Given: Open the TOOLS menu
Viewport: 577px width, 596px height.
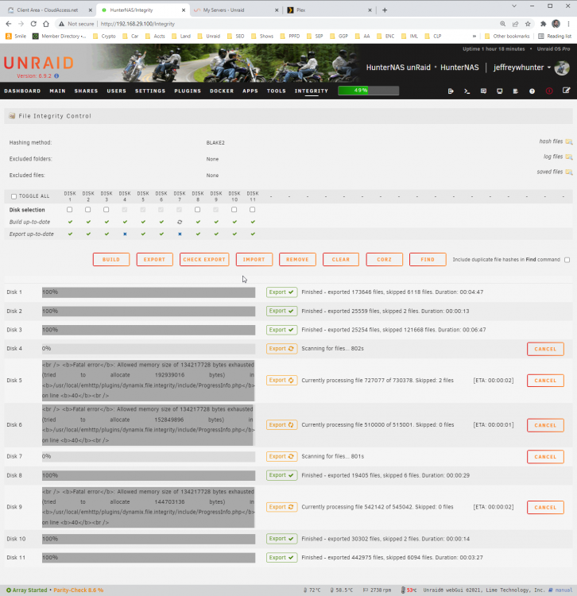Looking at the screenshot, I should click(277, 91).
